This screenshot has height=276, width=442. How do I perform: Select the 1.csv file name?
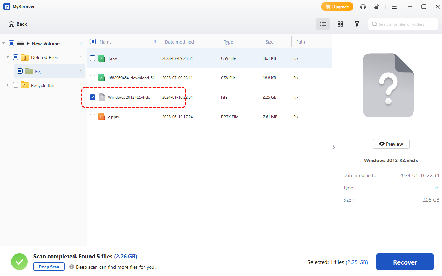(x=112, y=58)
